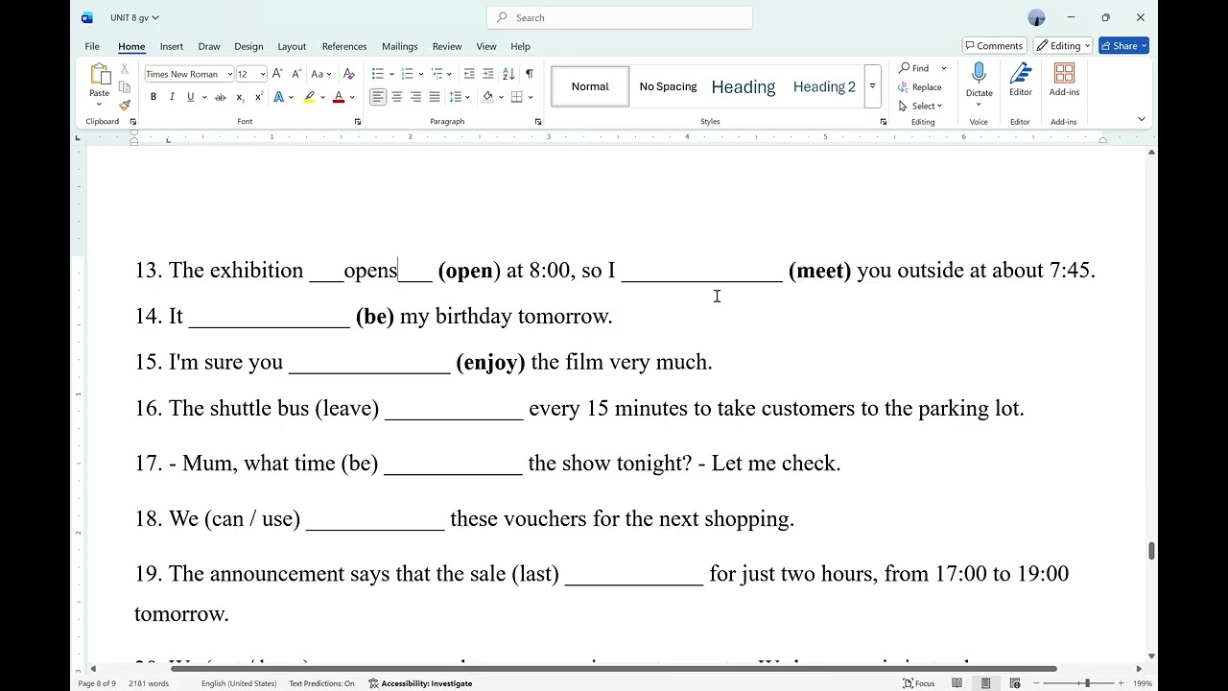The image size is (1228, 691).
Task: Click the Replace button
Action: [921, 87]
